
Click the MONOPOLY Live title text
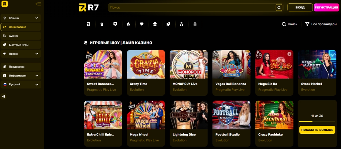coord(185,84)
